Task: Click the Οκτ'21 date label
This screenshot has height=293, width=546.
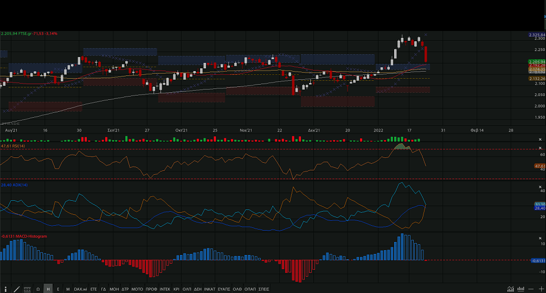Action: (182, 130)
